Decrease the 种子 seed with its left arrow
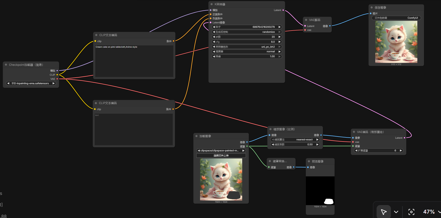Screen dimensions: 441x218 214,27
